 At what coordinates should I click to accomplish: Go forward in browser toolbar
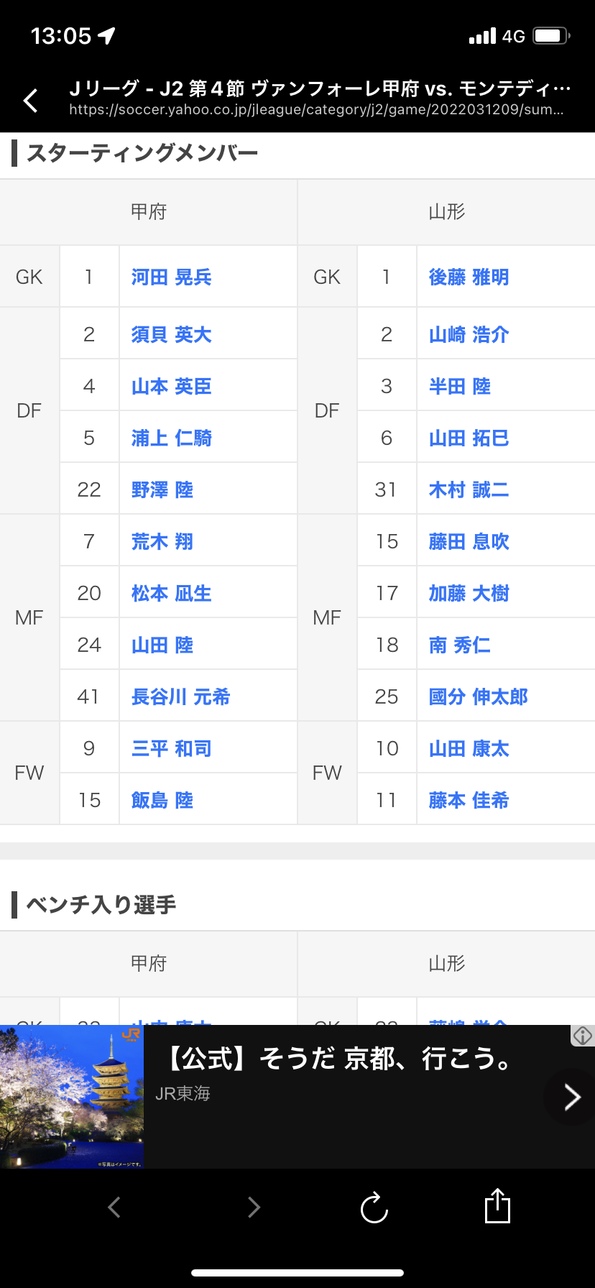pos(253,1207)
